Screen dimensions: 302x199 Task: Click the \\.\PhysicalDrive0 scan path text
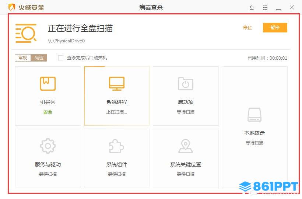click(66, 41)
